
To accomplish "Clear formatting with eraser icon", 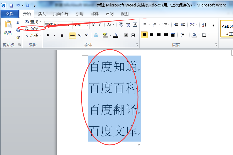I will click(121, 25).
